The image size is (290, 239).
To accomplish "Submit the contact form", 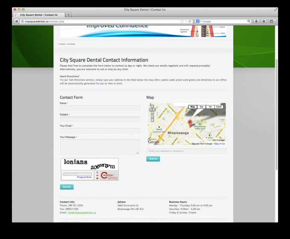I will [x=67, y=187].
